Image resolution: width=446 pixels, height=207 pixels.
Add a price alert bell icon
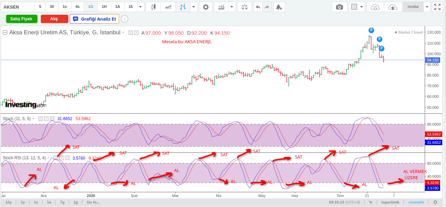[279, 7]
